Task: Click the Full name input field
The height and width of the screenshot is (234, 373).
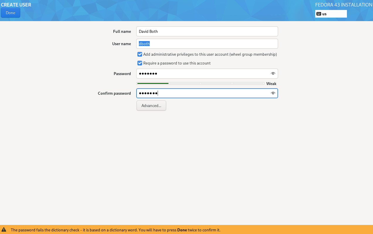Action: point(207,31)
